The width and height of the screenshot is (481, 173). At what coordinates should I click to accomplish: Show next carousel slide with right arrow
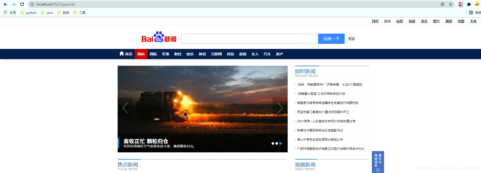click(280, 108)
